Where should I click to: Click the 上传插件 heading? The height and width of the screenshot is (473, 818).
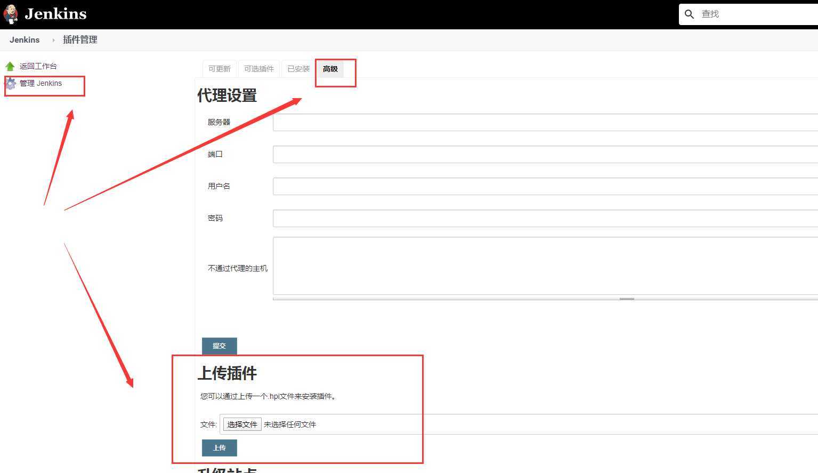point(227,373)
